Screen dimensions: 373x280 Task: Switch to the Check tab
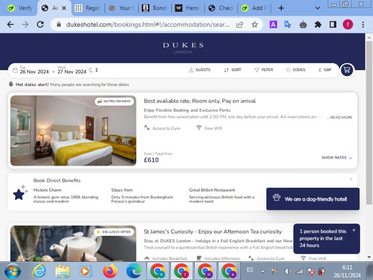pos(221,8)
